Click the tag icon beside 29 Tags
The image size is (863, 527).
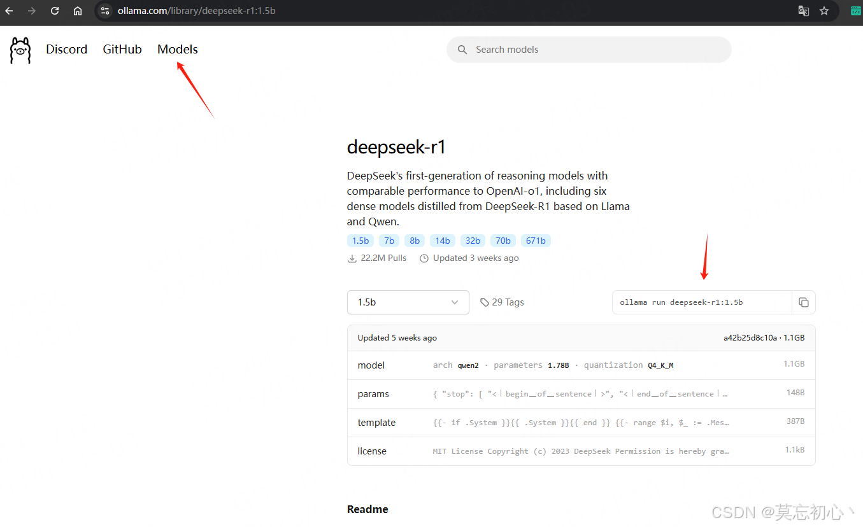pos(485,302)
